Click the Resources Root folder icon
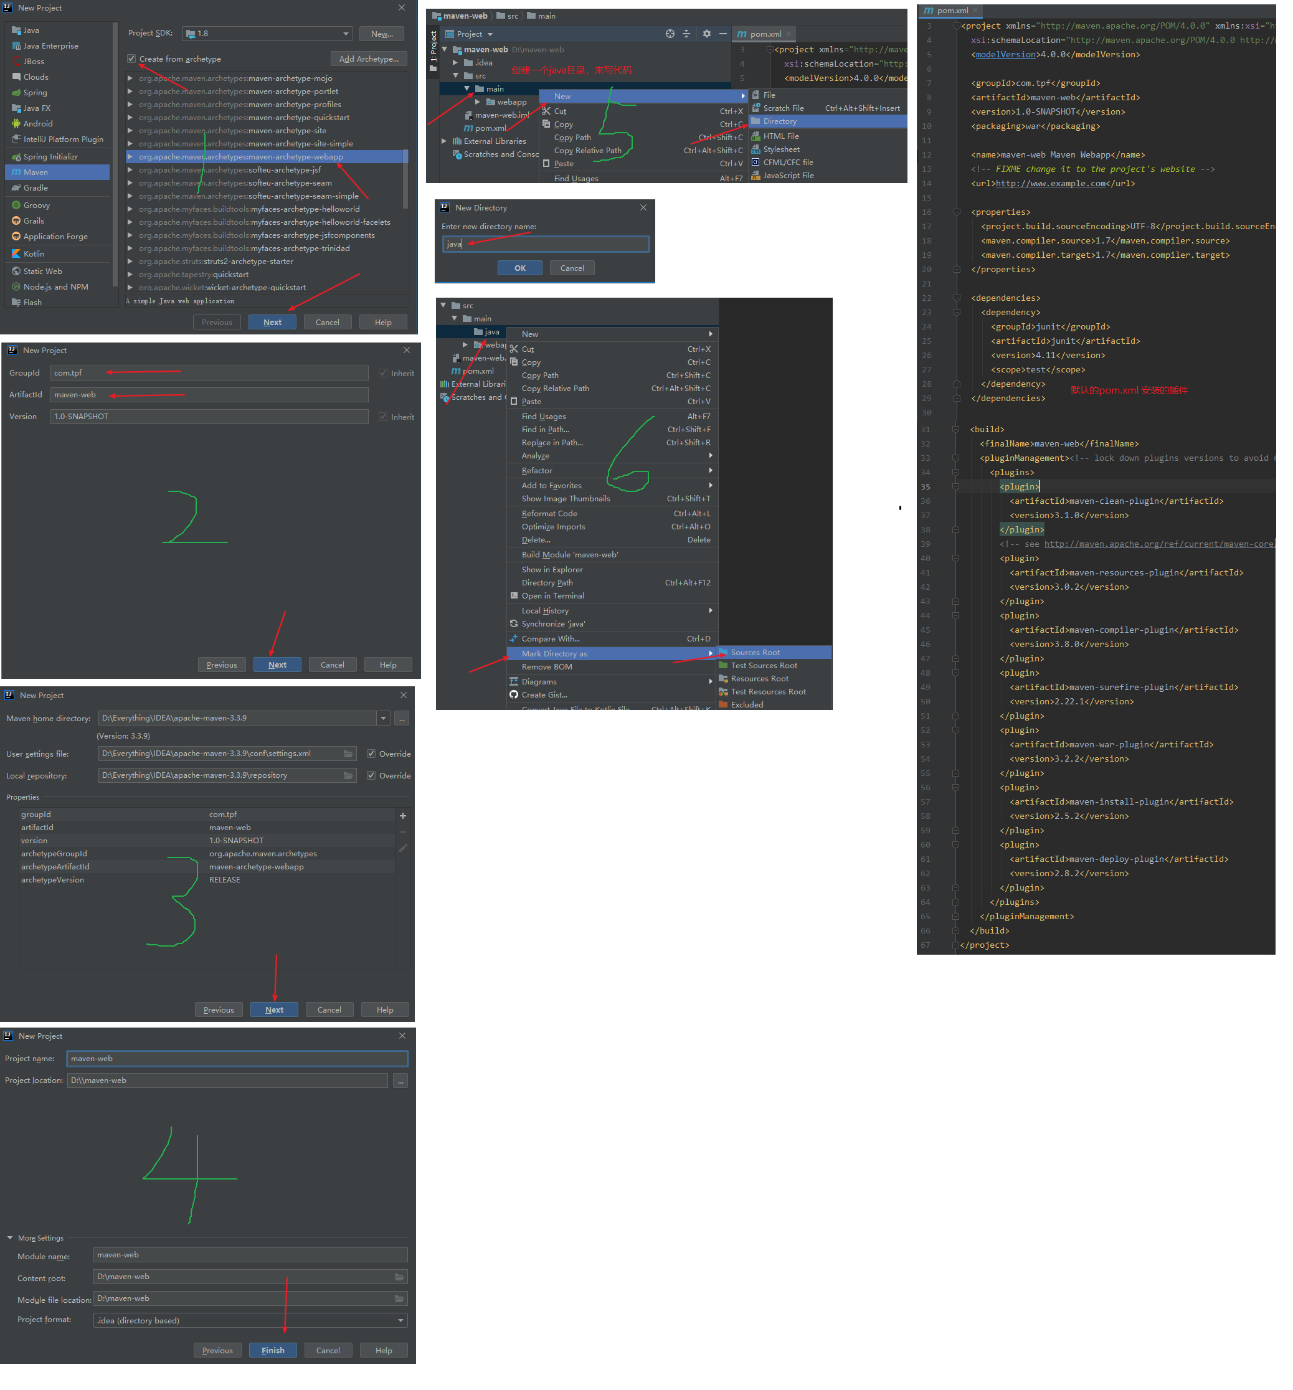1293x1390 pixels. 724,679
